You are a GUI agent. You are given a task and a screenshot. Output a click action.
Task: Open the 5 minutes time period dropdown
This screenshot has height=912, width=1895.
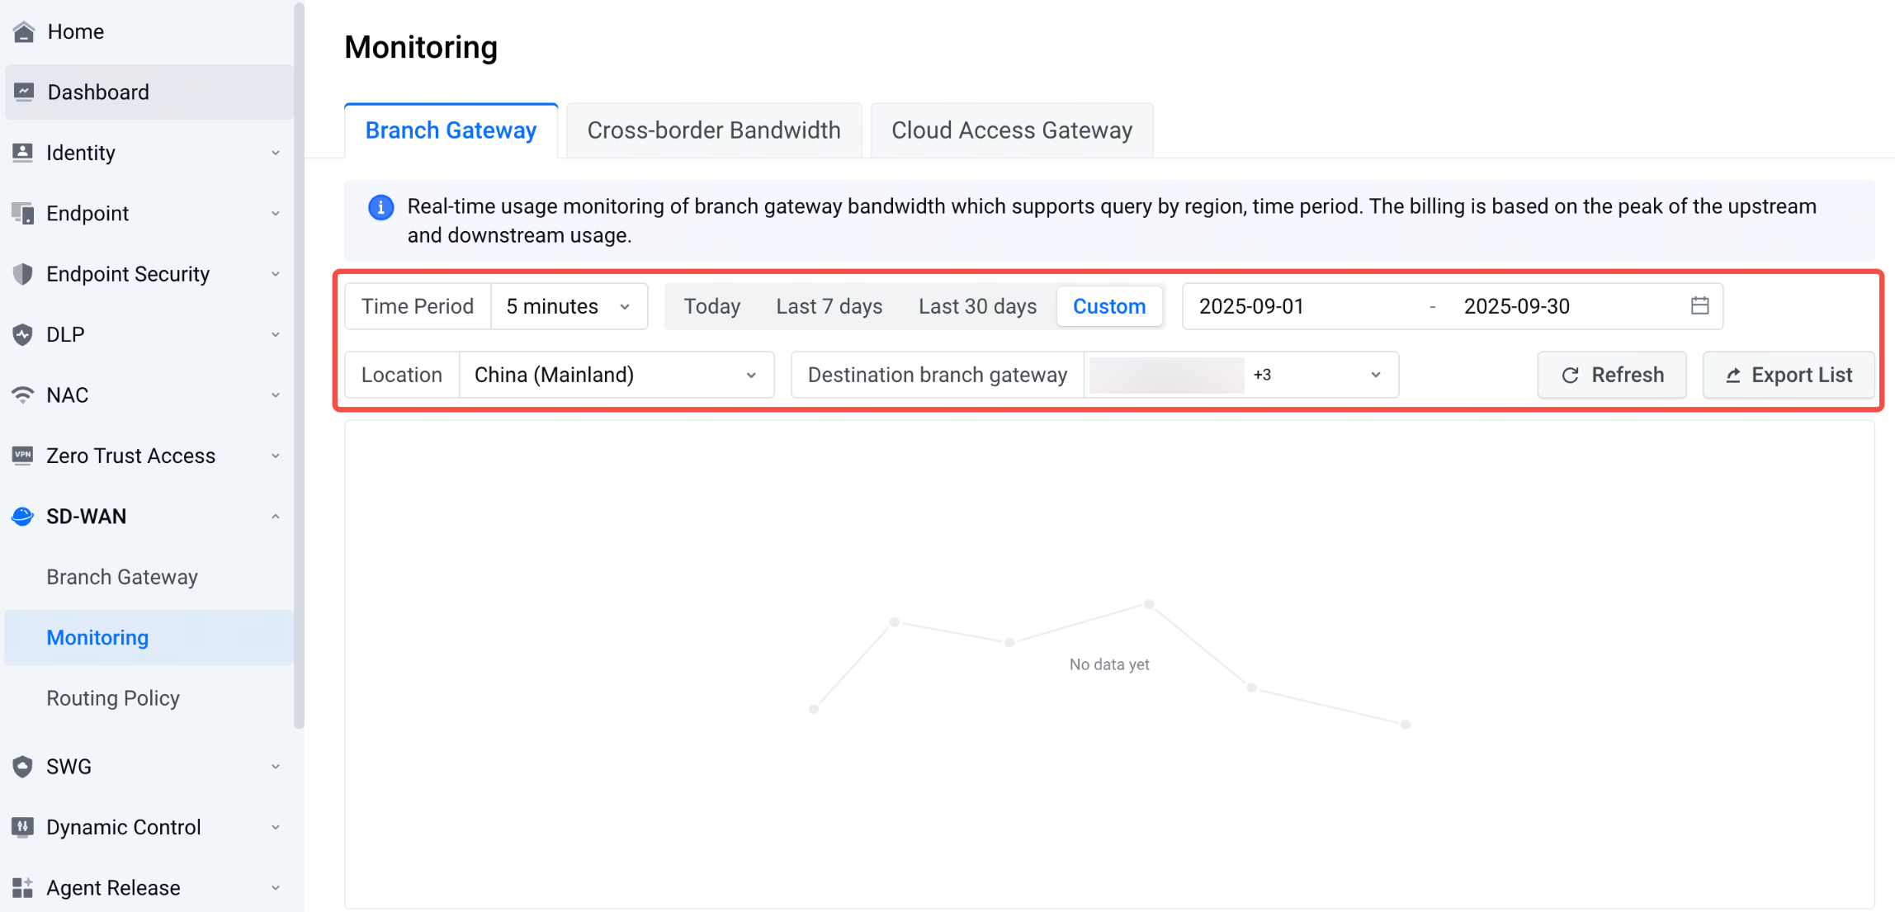tap(569, 306)
